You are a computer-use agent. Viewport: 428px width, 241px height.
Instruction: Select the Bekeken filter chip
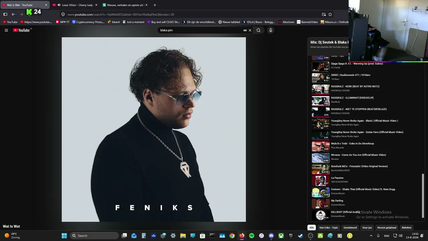[407, 228]
